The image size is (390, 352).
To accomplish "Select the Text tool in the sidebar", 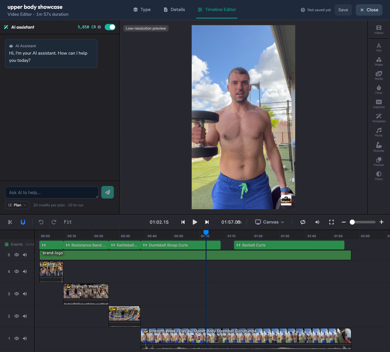I will click(379, 47).
